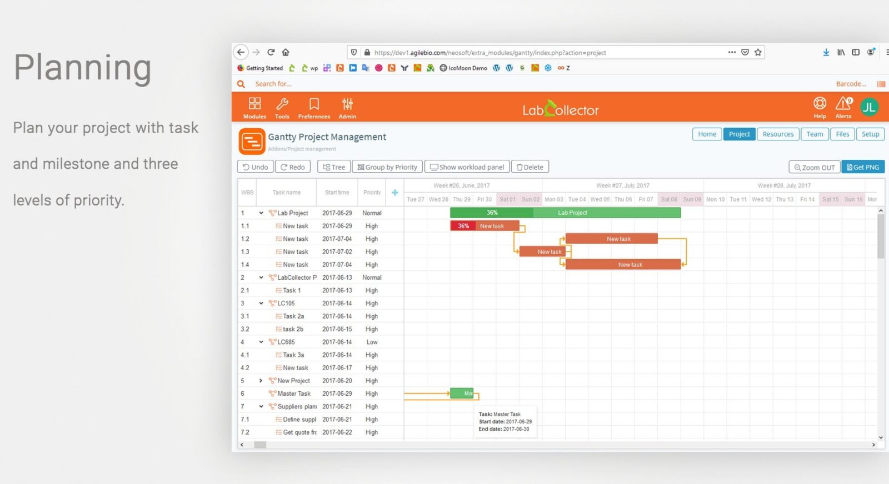This screenshot has height=484, width=889.
Task: Toggle the Tree view button
Action: pyautogui.click(x=334, y=167)
